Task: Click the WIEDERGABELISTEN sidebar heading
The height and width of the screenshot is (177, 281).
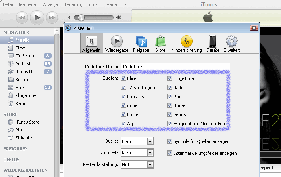Action: coord(25,170)
